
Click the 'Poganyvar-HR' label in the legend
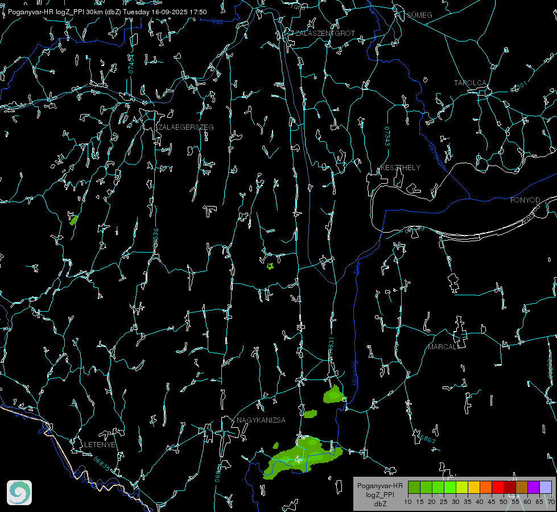[x=379, y=486]
